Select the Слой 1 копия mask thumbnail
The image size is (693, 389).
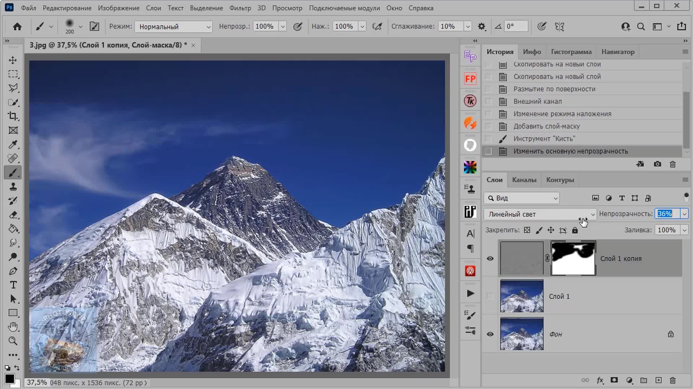pos(573,259)
